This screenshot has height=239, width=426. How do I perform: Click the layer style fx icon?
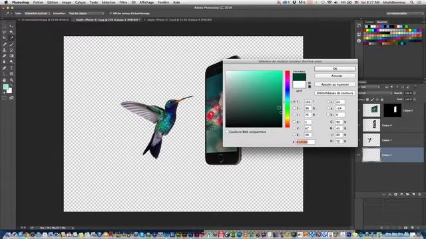pos(389,195)
